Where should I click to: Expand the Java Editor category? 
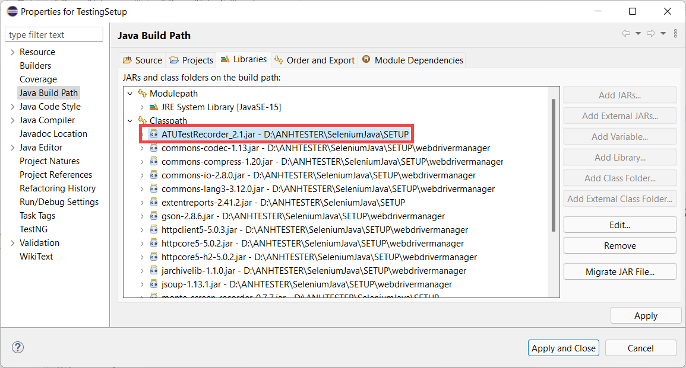(12, 148)
